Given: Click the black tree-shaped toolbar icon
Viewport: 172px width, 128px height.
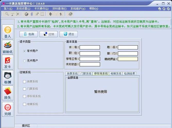Looking at the screenshot, I should (50, 14).
